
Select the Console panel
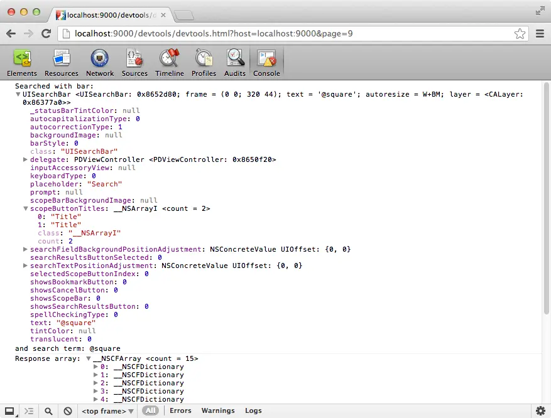click(266, 63)
